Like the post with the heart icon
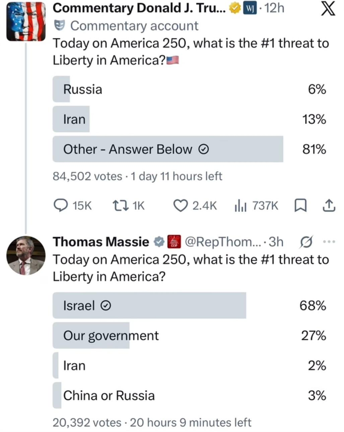Screen dimensions: 344x432 tap(181, 205)
